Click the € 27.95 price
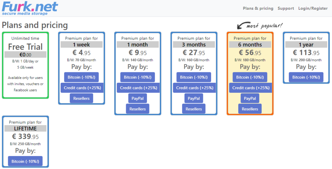 (x=194, y=53)
